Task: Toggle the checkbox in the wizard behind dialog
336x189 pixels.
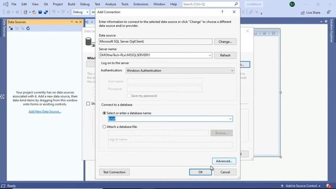Action: coord(88,104)
